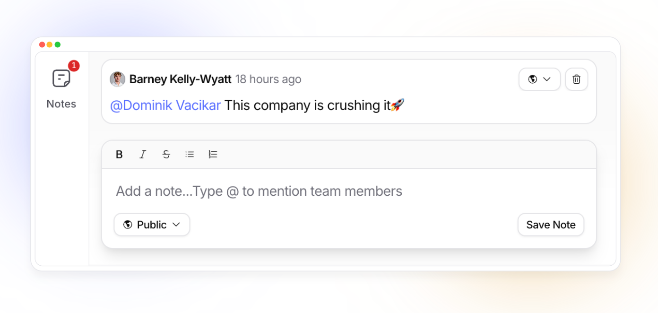This screenshot has width=658, height=313.
Task: Close the window with the red button
Action: (x=42, y=44)
